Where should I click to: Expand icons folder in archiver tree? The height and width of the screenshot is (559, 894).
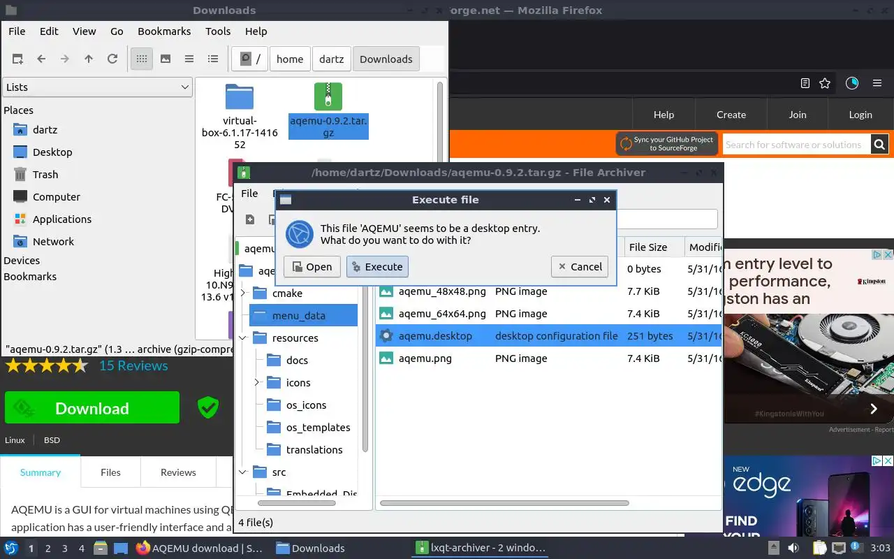(x=257, y=383)
